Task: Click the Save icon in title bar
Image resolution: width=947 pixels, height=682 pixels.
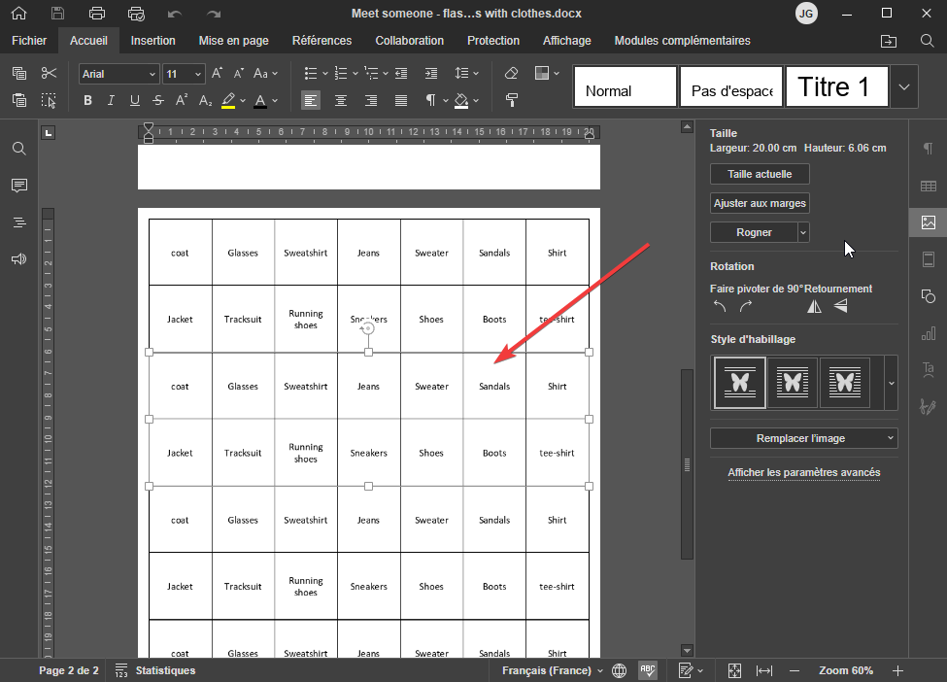Action: click(x=57, y=14)
